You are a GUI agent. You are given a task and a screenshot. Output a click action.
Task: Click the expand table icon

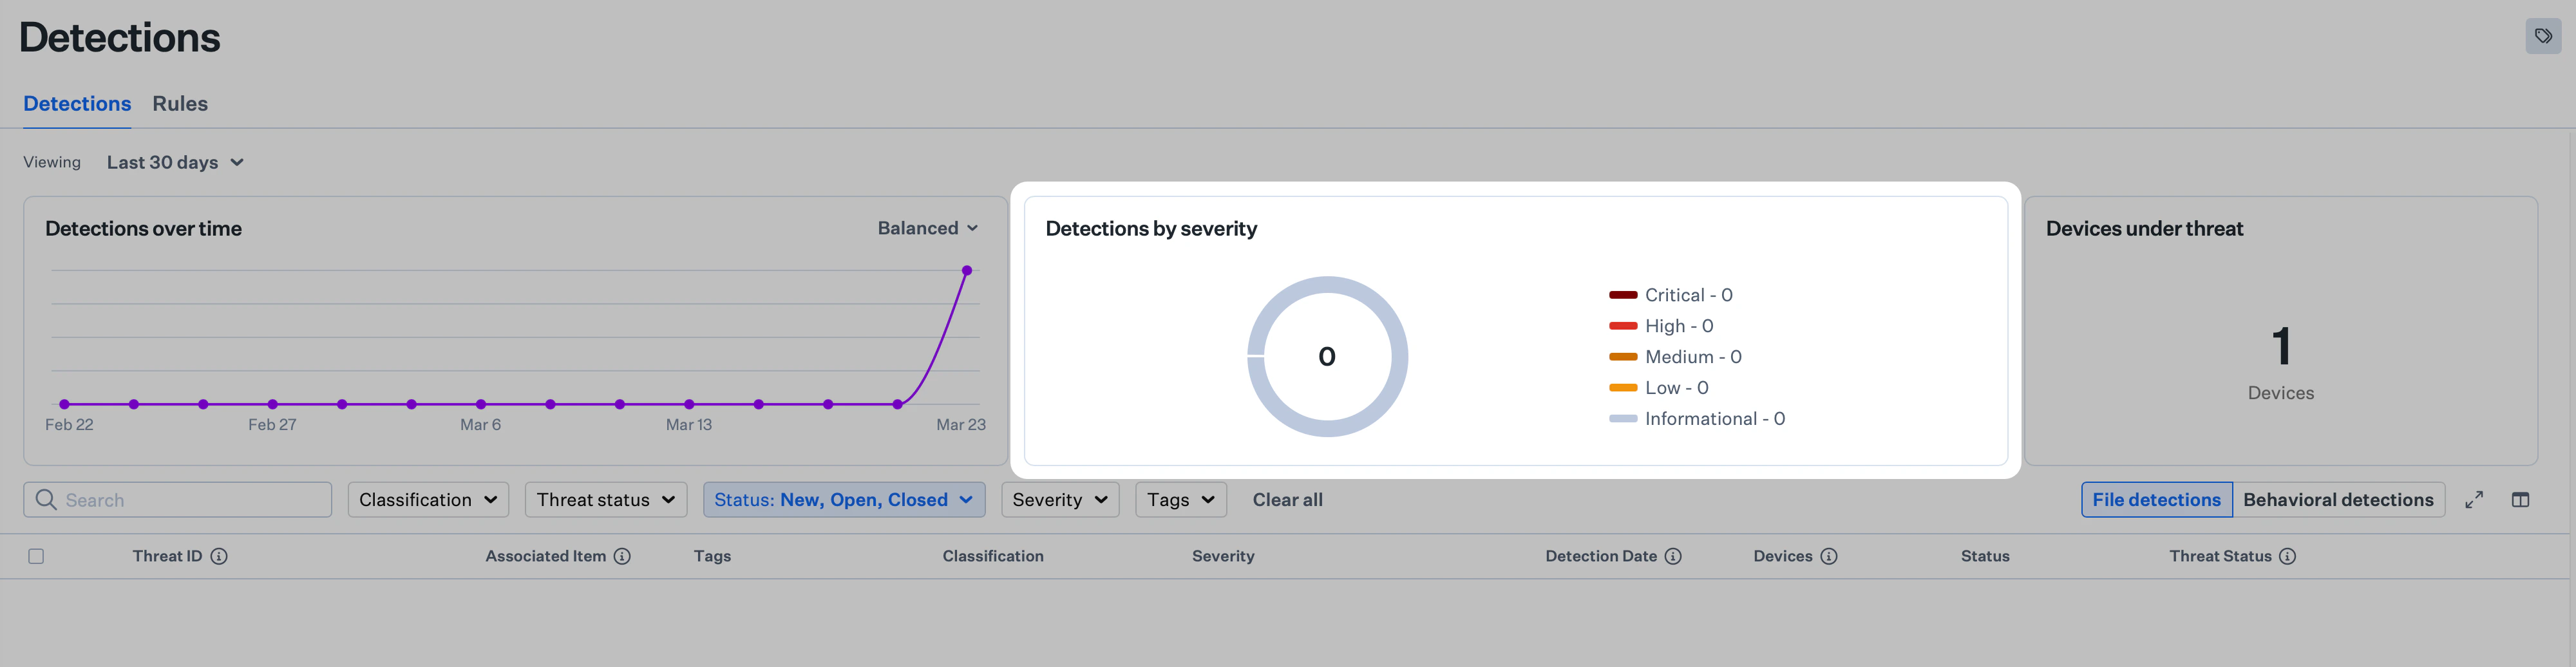[x=2475, y=499]
